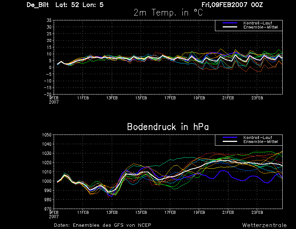This screenshot has height=229, width=296.
Task: Click the blue Kontroll-Lauf swatch in pressure legend
Action: point(230,137)
